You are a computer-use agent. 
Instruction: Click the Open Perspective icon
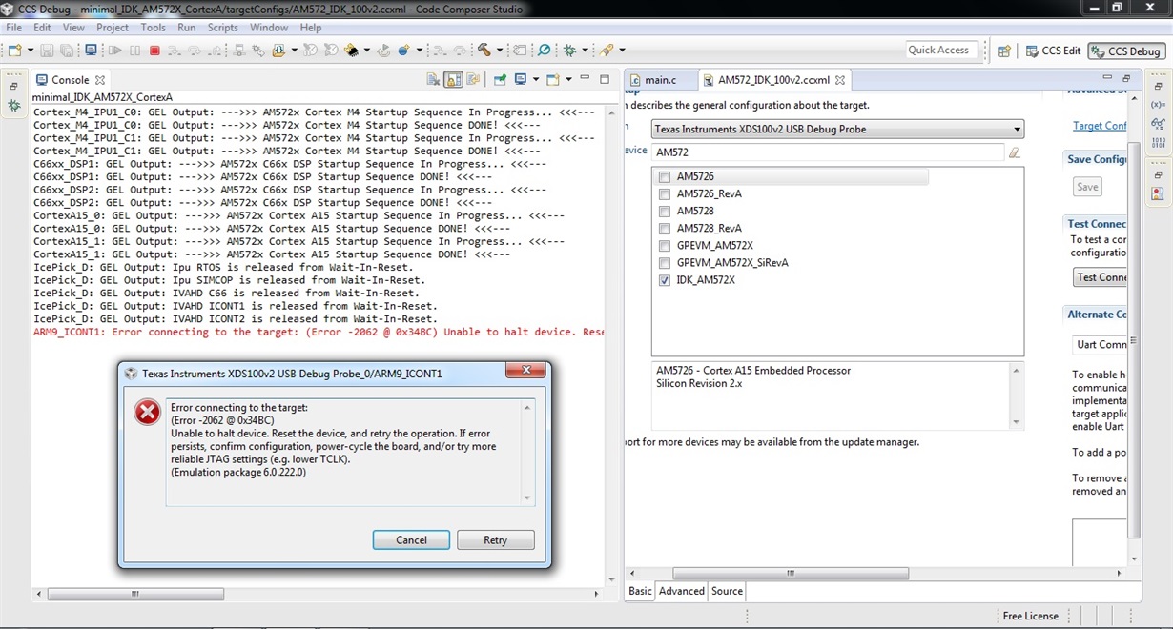[x=1004, y=51]
